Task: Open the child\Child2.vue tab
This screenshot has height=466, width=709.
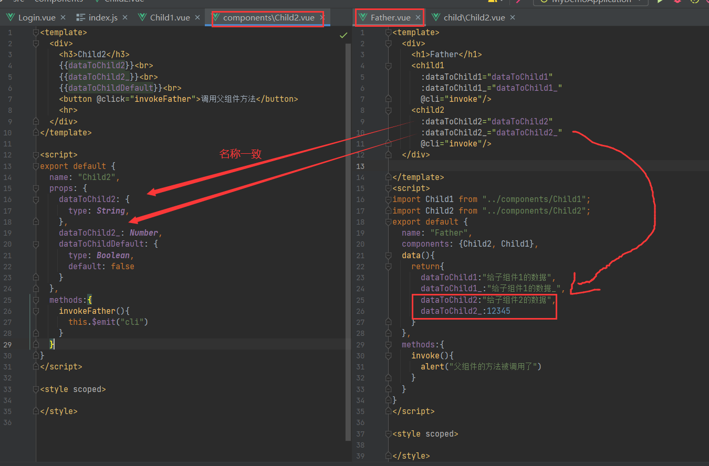Action: [474, 17]
